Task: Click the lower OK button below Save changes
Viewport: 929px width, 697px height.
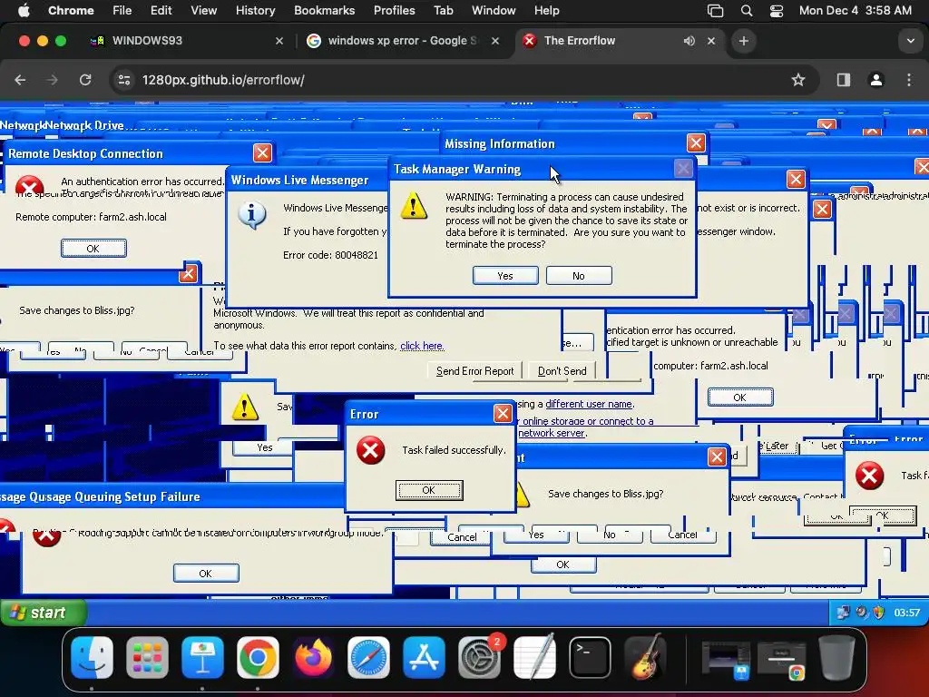Action: (x=562, y=564)
